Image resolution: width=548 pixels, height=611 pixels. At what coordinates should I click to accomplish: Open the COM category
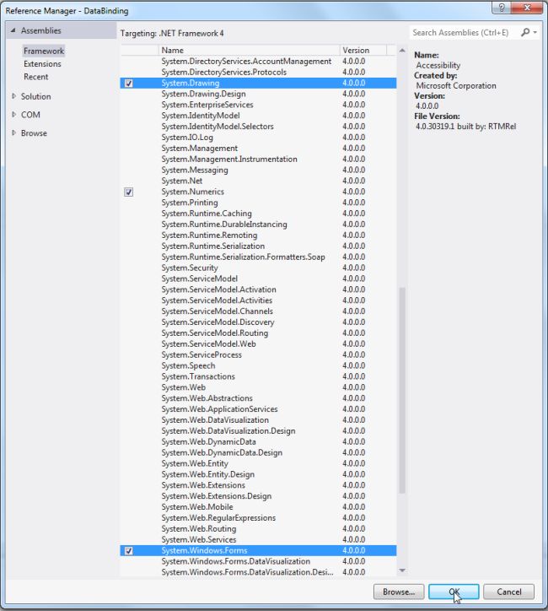[30, 115]
